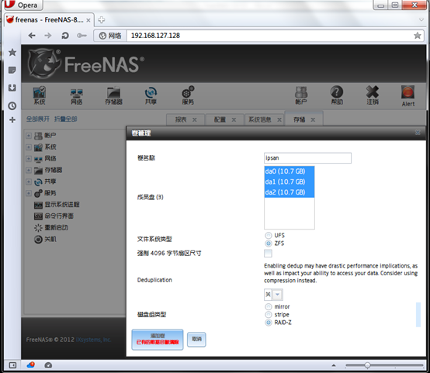This screenshot has width=430, height=373.
Task: Expand the 系统 tree node
Action: tap(29, 147)
